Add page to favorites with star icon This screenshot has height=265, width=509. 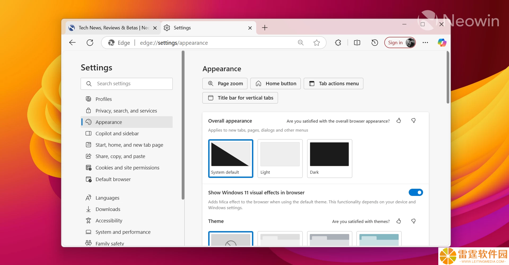coord(317,43)
